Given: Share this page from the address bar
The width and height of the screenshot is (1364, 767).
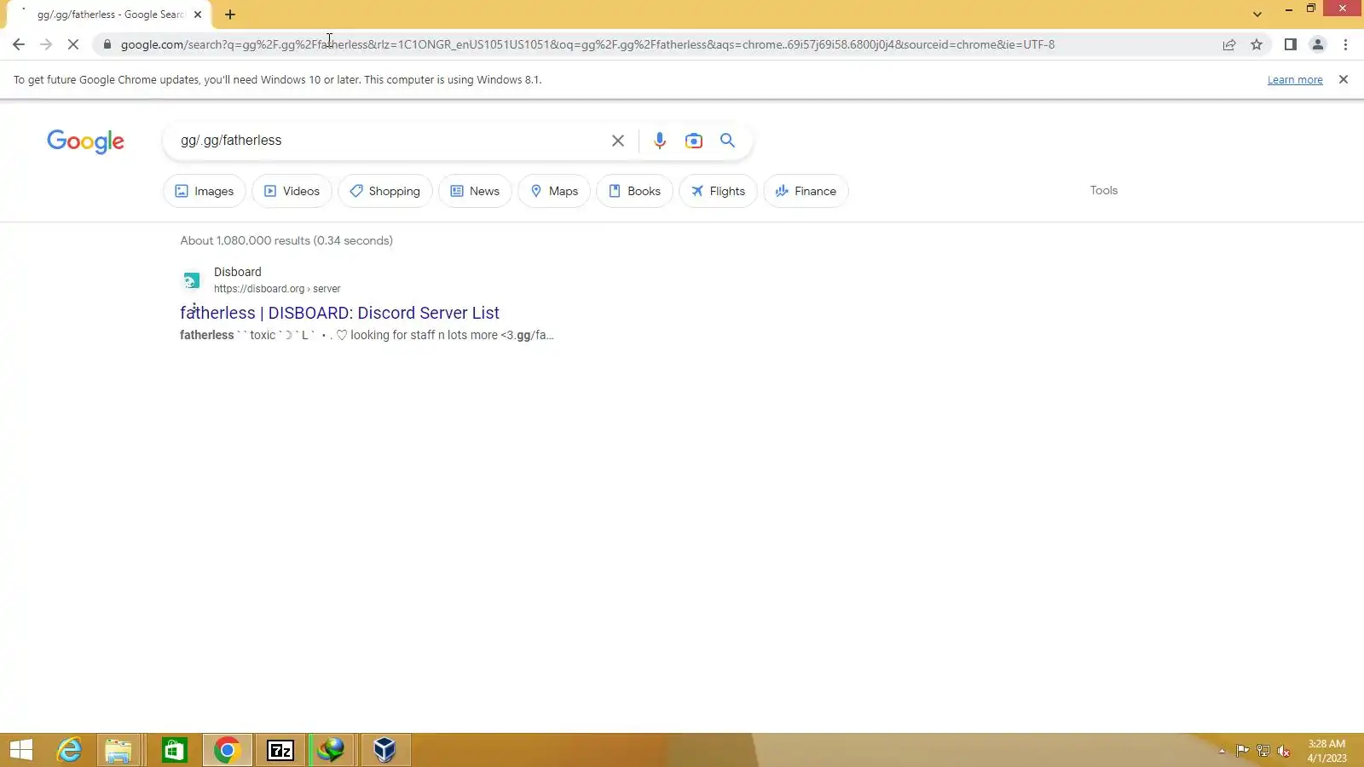Looking at the screenshot, I should click(1229, 44).
